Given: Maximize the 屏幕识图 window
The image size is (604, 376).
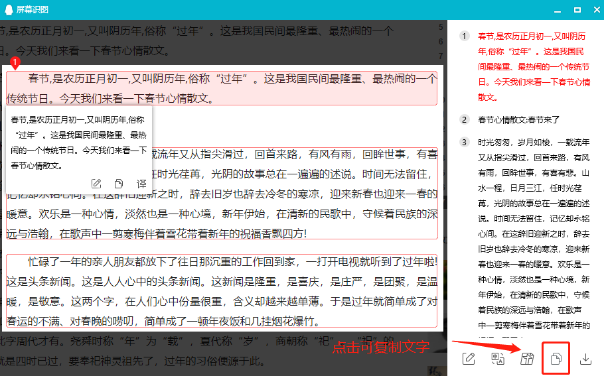Looking at the screenshot, I should [577, 10].
